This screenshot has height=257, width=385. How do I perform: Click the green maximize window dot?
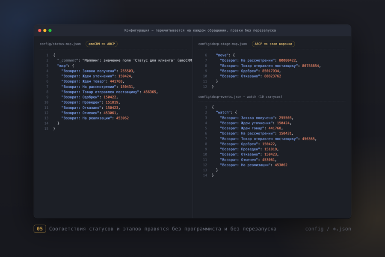[x=50, y=30]
